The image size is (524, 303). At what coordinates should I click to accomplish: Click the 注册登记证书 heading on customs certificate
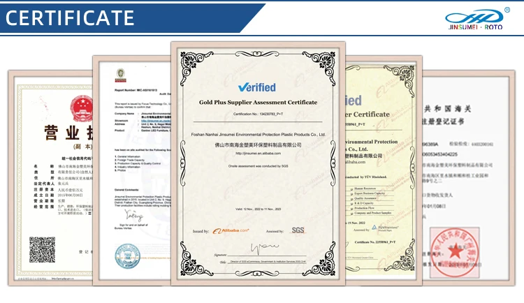point(443,121)
